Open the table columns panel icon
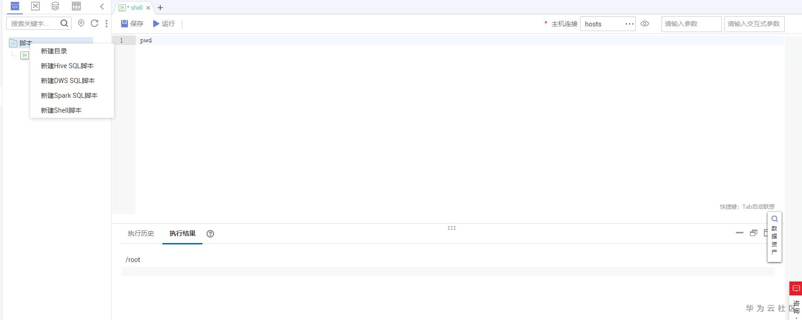The height and width of the screenshot is (320, 802). 76,6
